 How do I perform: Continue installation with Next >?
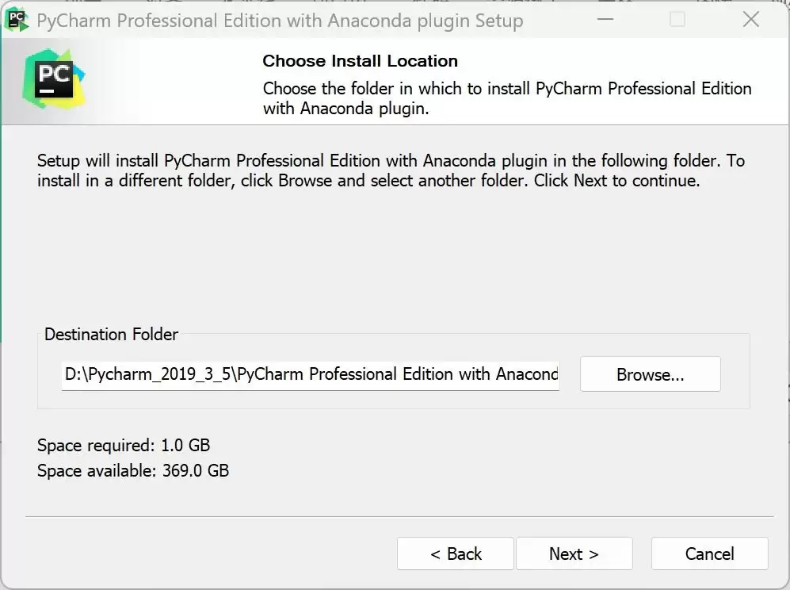[x=574, y=554]
